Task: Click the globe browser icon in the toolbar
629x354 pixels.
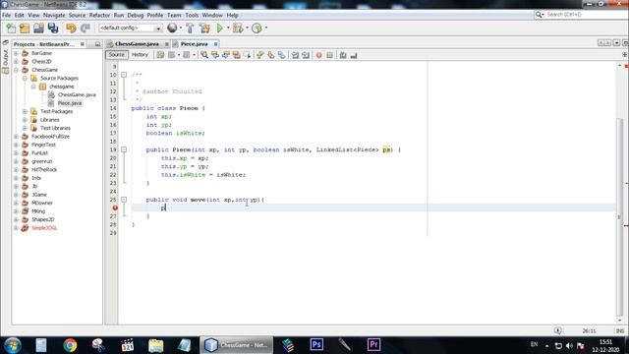Action: [x=172, y=28]
